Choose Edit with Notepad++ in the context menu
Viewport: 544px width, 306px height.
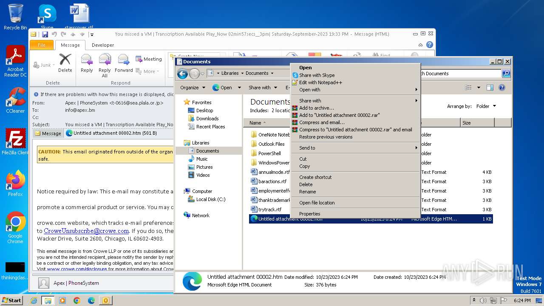point(355,82)
